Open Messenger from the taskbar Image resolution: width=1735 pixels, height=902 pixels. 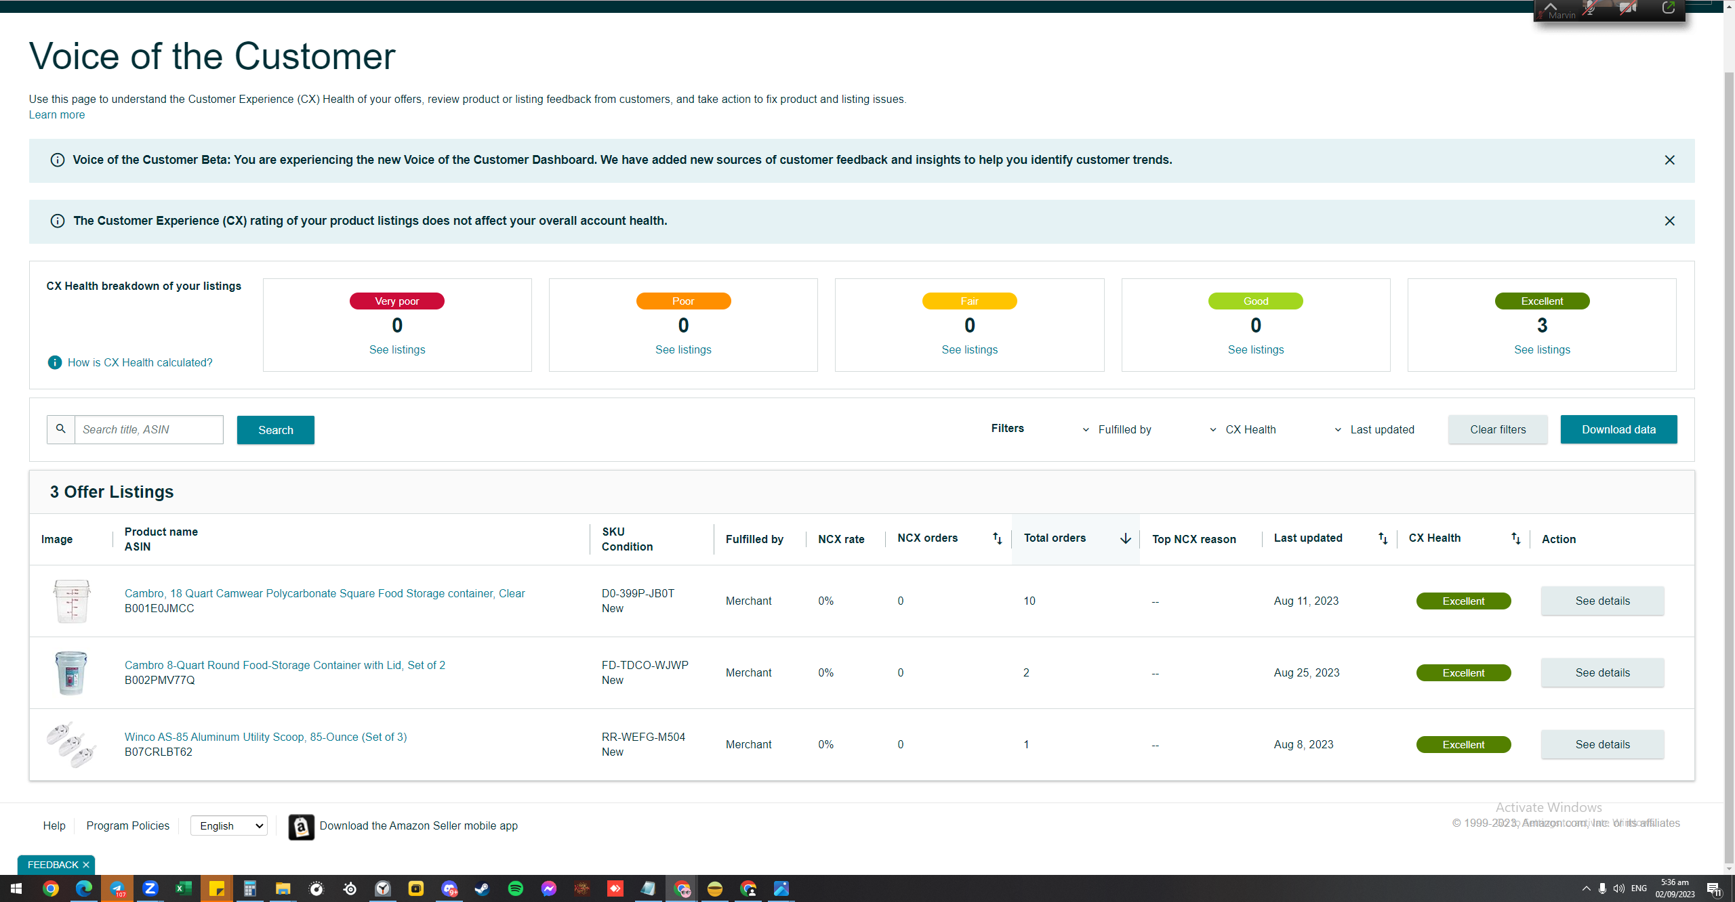548,888
